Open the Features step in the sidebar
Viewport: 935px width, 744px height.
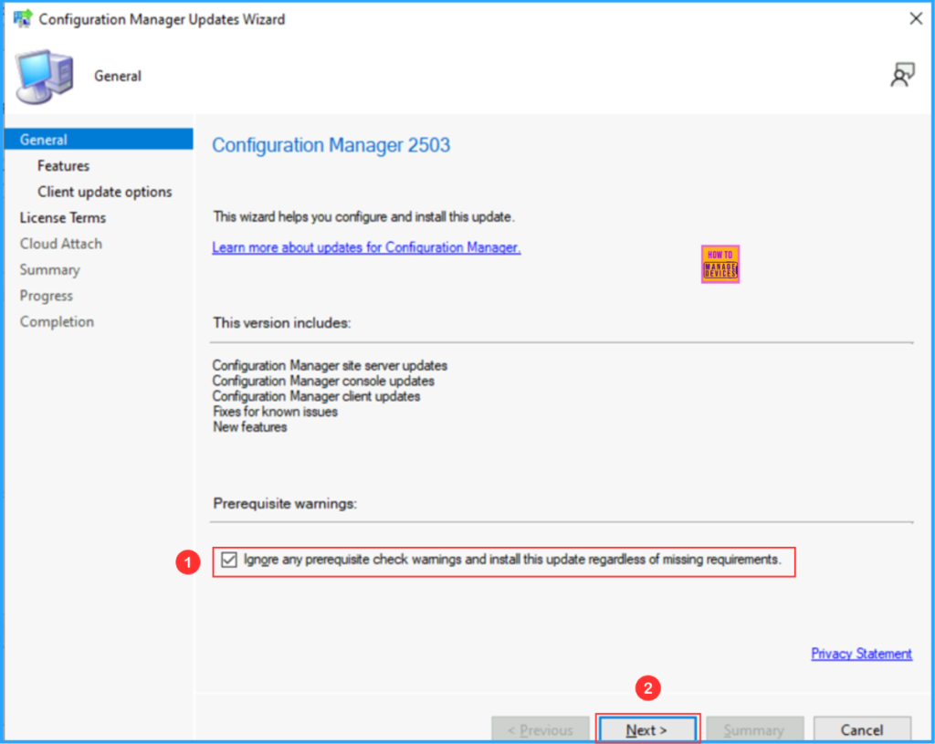[x=63, y=166]
